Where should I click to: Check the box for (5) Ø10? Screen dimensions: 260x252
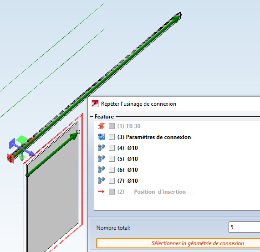pos(112,159)
